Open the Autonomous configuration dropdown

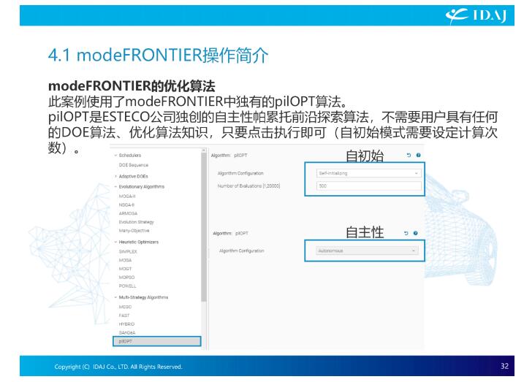(x=367, y=251)
